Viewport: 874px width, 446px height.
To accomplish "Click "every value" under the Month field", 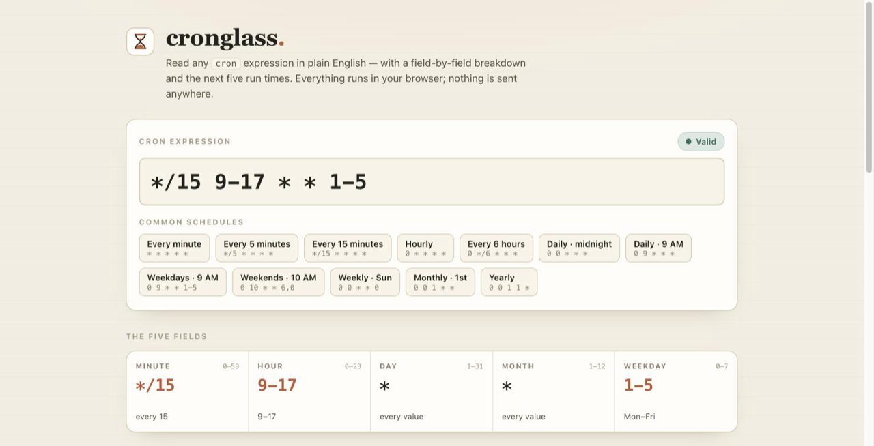I will [524, 417].
